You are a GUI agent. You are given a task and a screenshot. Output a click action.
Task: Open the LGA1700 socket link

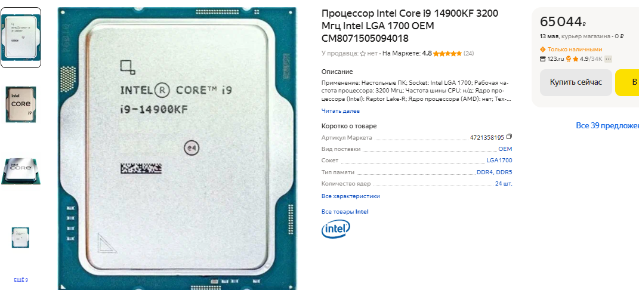tap(499, 161)
